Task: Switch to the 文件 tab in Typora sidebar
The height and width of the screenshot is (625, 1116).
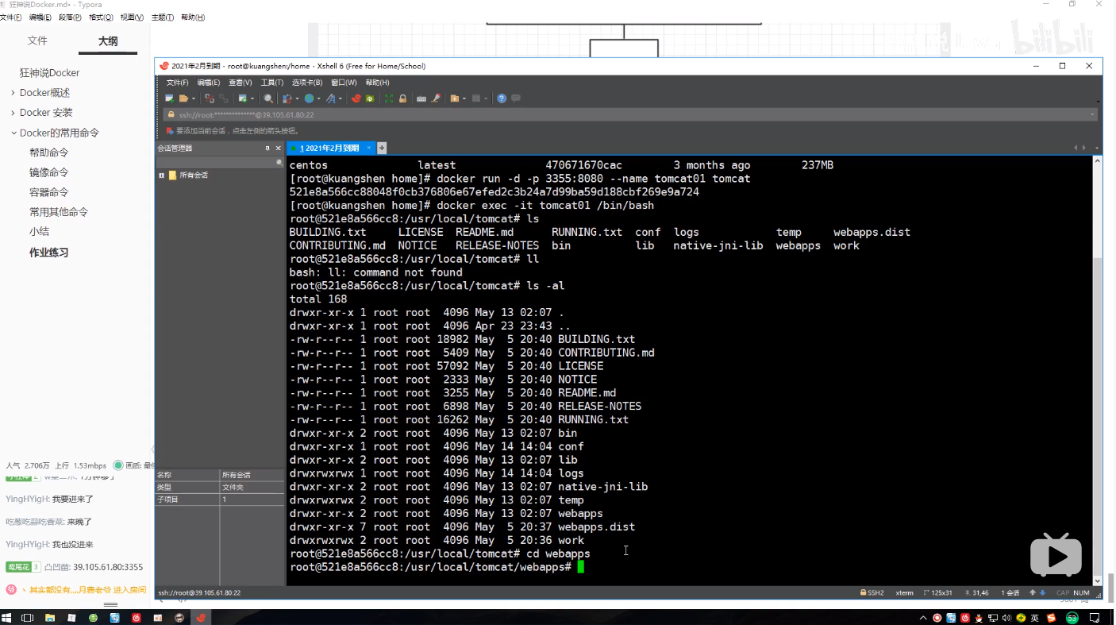Action: [x=37, y=41]
